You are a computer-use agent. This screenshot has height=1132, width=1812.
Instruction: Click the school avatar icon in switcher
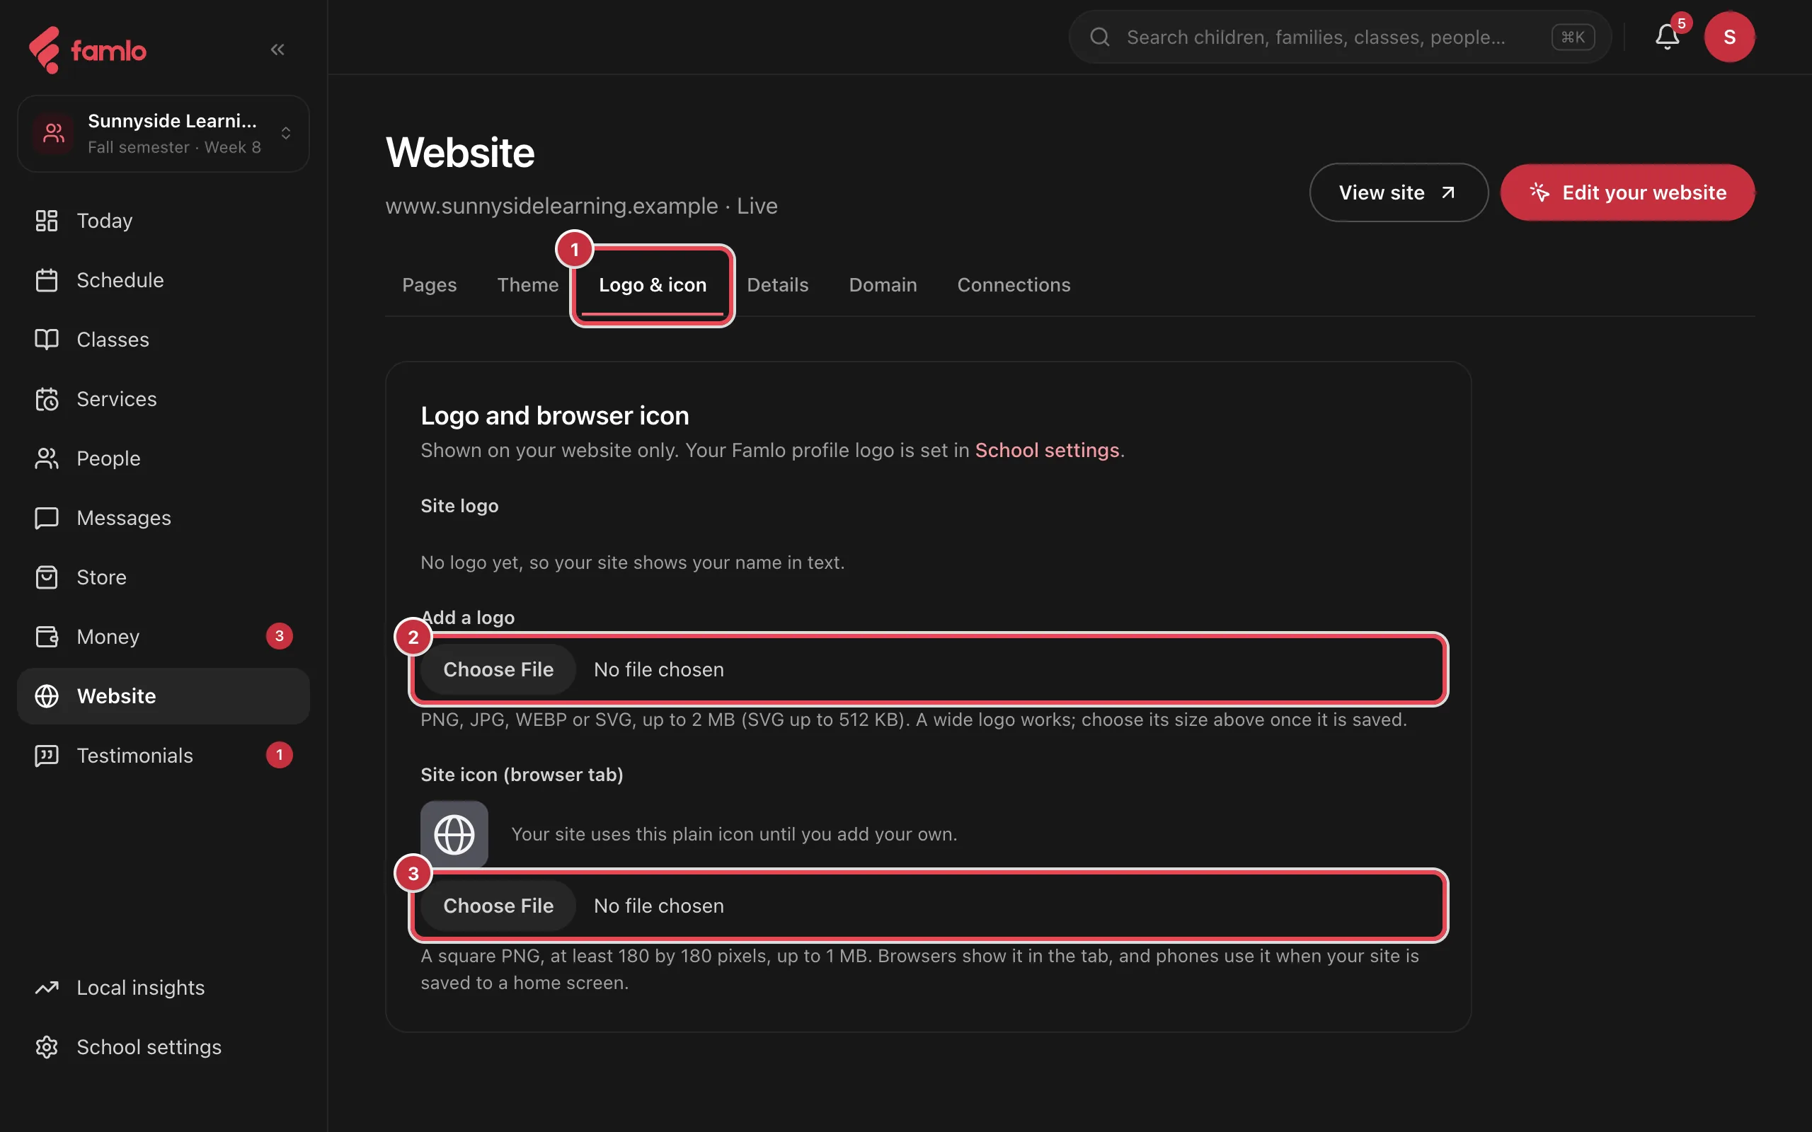[53, 133]
